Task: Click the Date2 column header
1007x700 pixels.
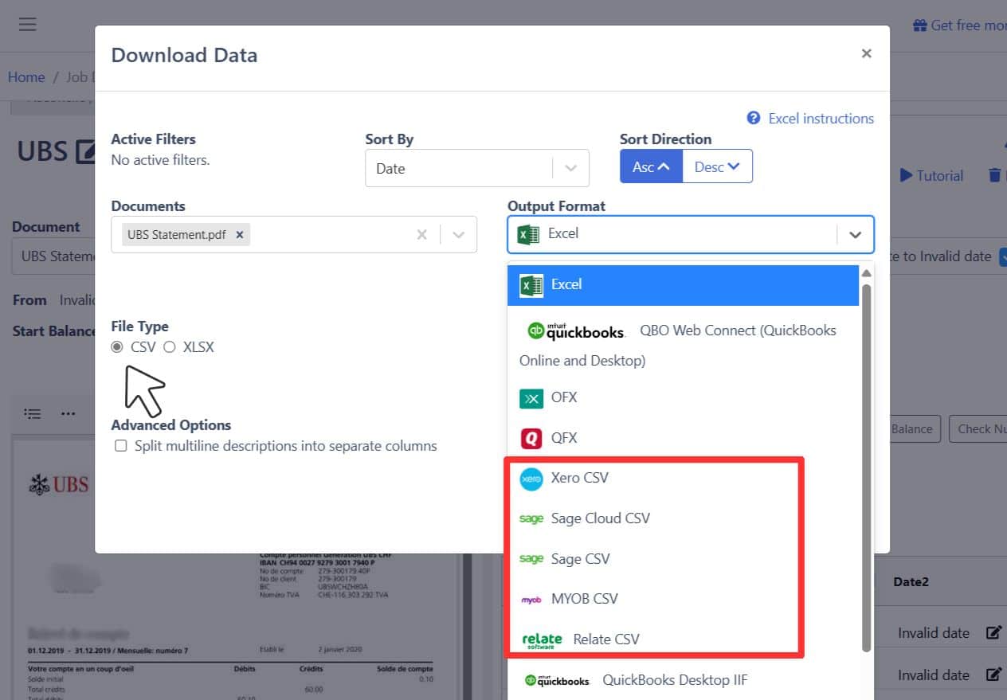Action: click(x=911, y=582)
